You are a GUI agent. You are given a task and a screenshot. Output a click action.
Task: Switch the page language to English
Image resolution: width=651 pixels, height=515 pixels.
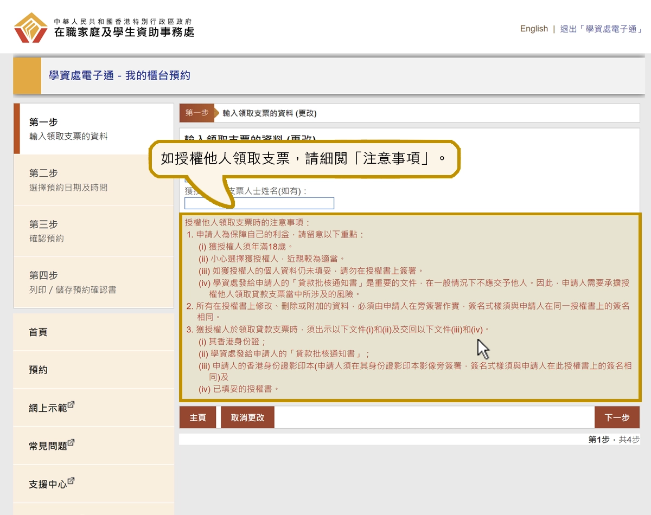click(x=534, y=29)
